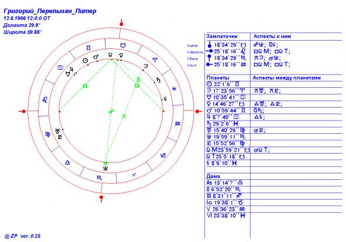Select the red marker at the chart's left
This screenshot has width=346, height=242.
point(23,111)
